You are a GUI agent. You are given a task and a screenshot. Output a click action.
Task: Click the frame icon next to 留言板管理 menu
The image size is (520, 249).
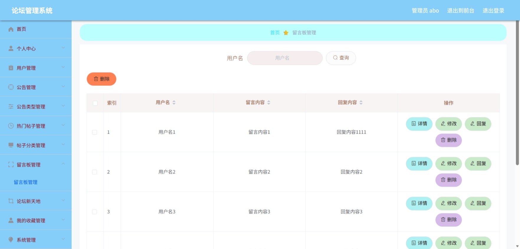point(11,165)
